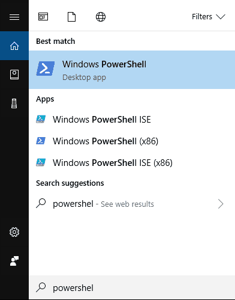
Task: Open Windows PowerShell ISE (x86)
Action: [x=132, y=163]
